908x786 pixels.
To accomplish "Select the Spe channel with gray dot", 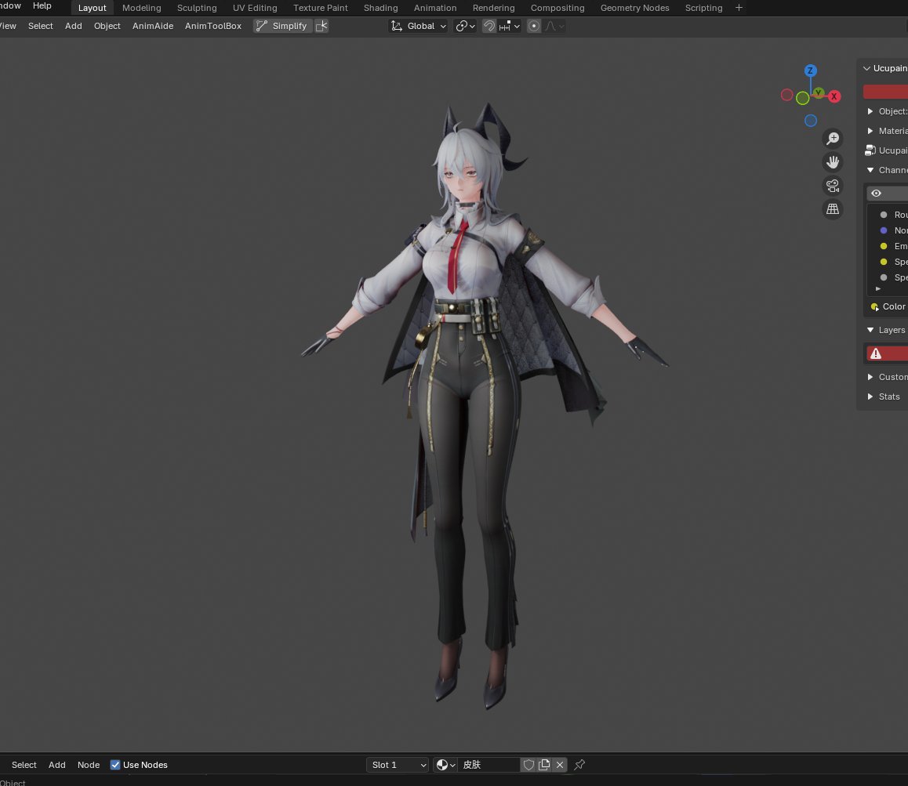I will [x=888, y=277].
